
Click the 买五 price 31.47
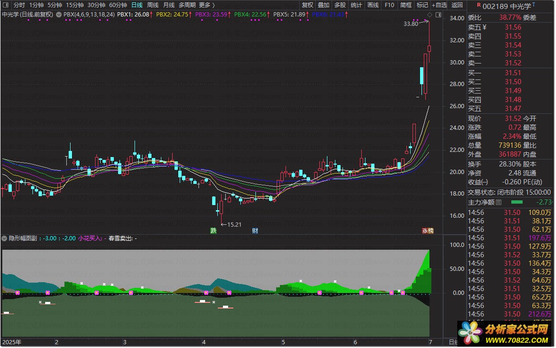(x=513, y=109)
